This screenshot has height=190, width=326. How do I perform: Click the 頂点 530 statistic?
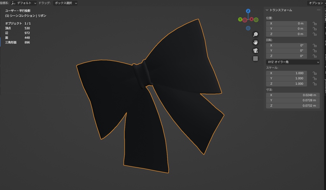pos(18,28)
